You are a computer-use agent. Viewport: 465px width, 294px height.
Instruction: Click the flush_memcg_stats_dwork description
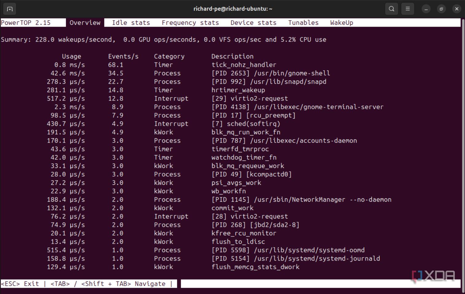[x=255, y=267]
